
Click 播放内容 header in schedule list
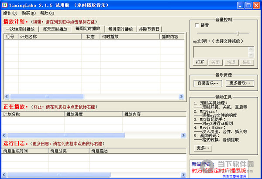tap(172, 37)
